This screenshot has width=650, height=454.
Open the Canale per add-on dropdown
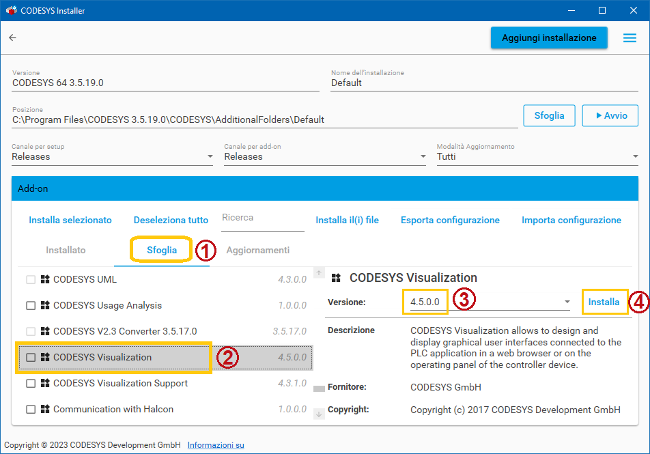coord(325,157)
